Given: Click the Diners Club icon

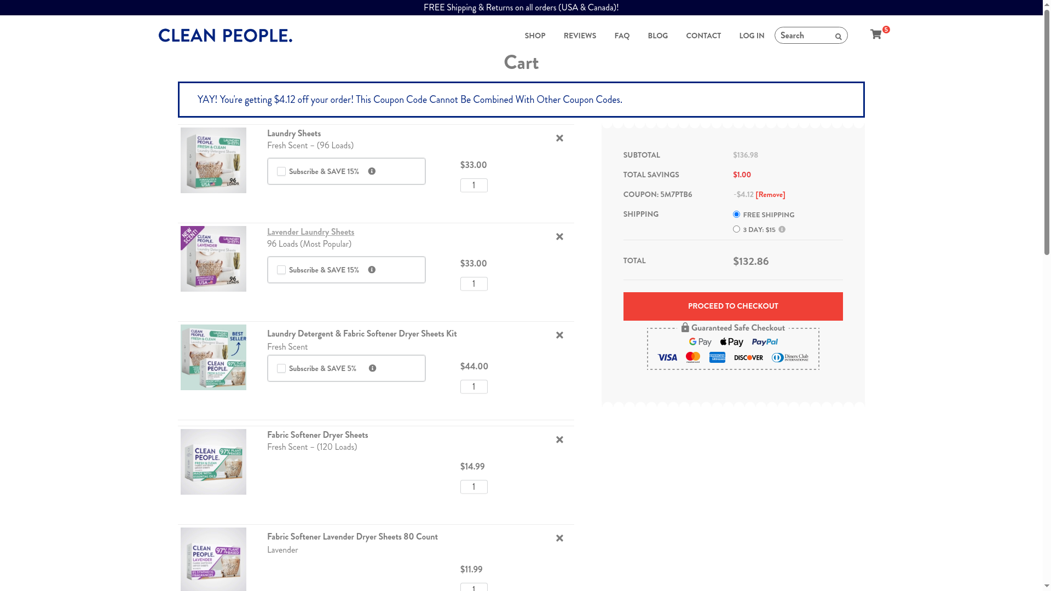Looking at the screenshot, I should click(x=790, y=357).
